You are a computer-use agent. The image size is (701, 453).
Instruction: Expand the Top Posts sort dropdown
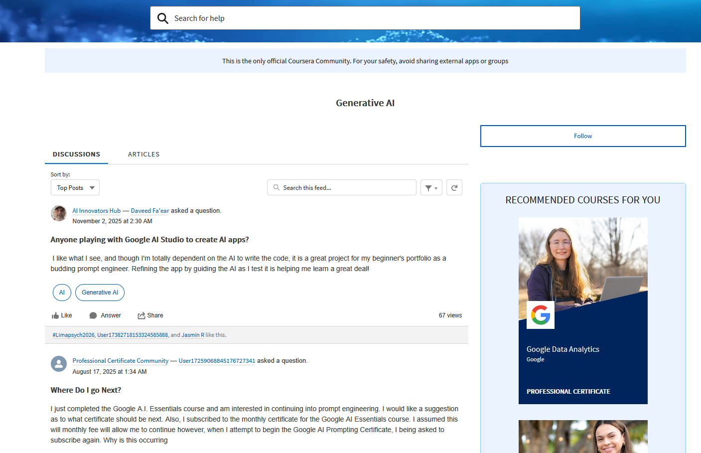point(75,187)
